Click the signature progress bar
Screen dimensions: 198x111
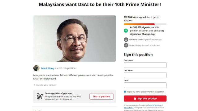[145, 24]
